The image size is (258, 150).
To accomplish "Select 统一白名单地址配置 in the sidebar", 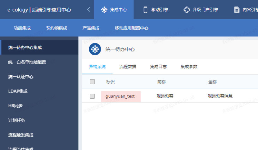I will (27, 62).
